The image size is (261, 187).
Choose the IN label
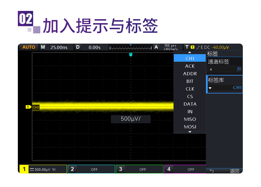pos(190,112)
